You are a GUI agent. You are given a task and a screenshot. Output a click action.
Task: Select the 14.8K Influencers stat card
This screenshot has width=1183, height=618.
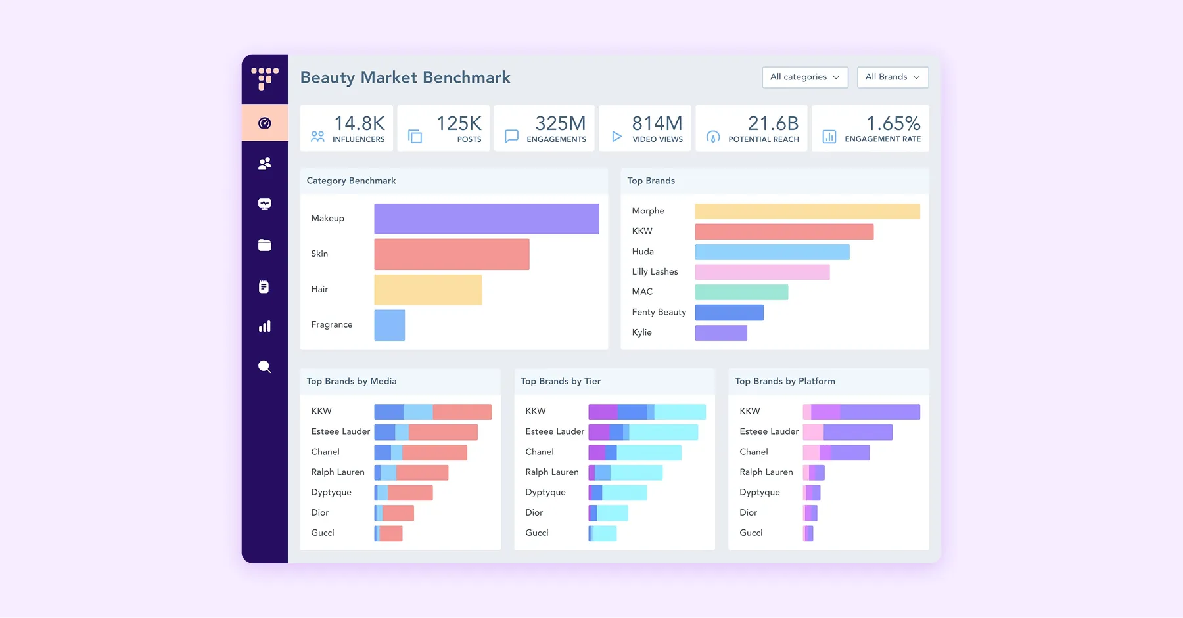(346, 128)
